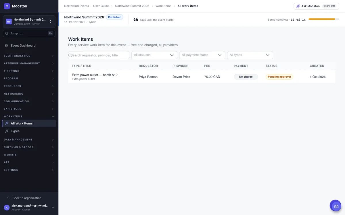This screenshot has height=215, width=345.
Task: Expand the Website section
Action: point(29,155)
